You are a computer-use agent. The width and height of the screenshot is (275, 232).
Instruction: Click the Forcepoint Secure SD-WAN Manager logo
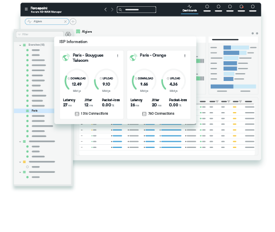click(x=46, y=10)
